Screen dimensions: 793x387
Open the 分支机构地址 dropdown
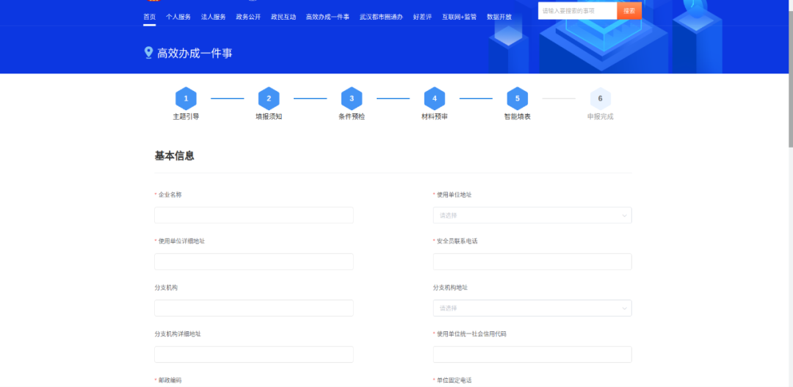point(532,308)
